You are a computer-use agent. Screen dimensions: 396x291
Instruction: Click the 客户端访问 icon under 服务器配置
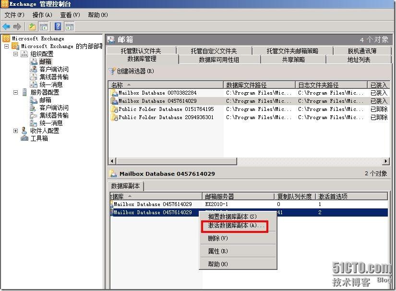tap(34, 108)
